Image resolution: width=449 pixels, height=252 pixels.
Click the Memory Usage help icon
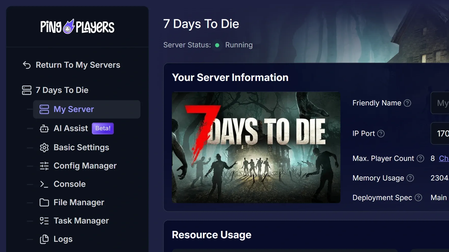coord(410,178)
